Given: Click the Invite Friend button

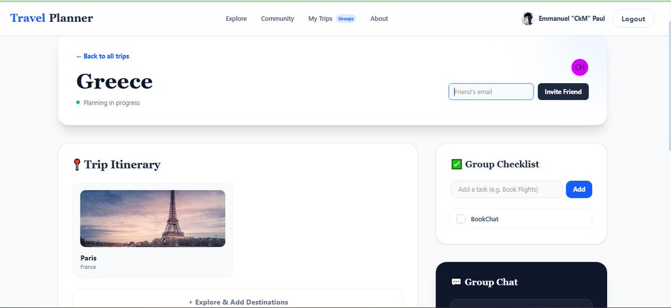Looking at the screenshot, I should [563, 92].
